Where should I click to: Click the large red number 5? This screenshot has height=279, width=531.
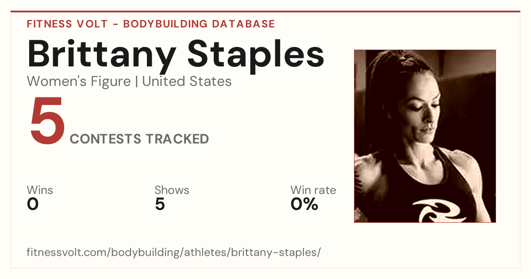point(47,121)
